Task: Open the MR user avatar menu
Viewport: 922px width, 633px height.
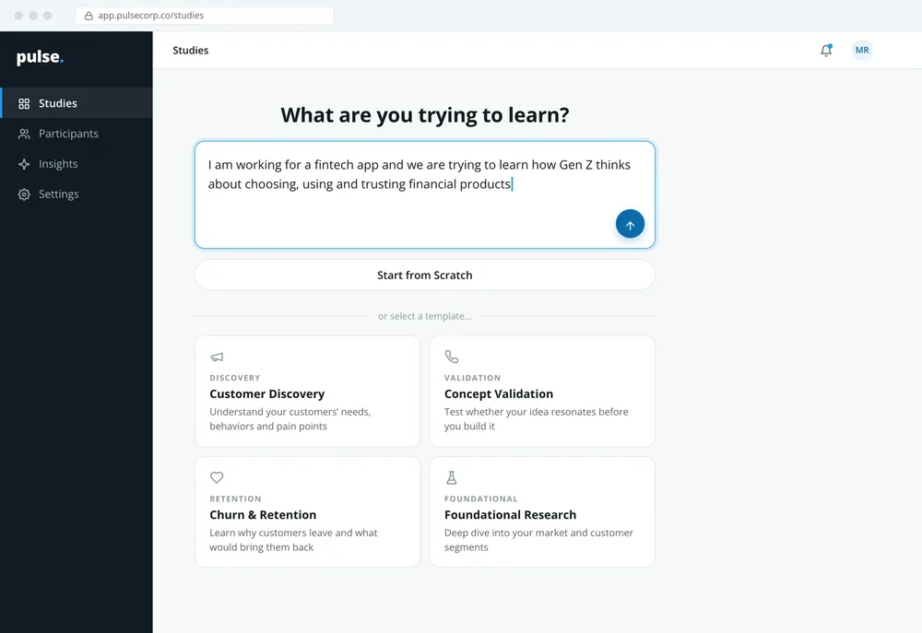Action: pyautogui.click(x=862, y=50)
